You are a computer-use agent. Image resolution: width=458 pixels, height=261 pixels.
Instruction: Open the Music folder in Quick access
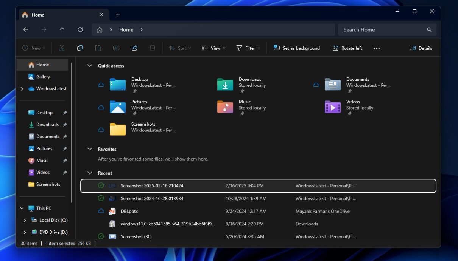tap(225, 107)
